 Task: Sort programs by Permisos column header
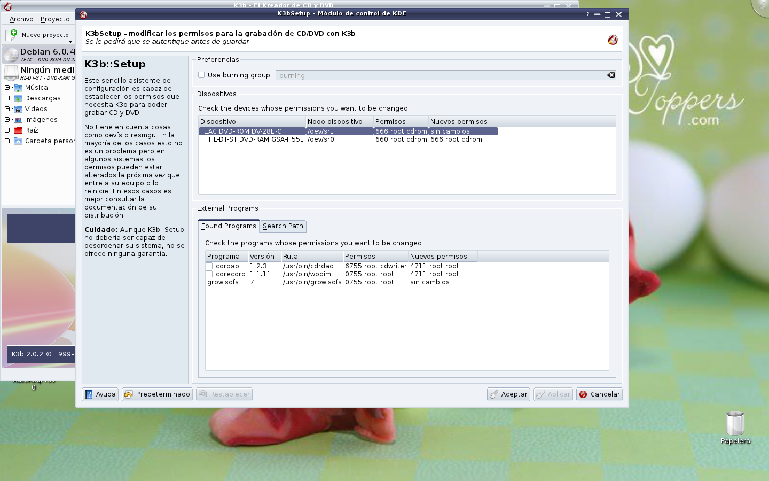point(376,257)
